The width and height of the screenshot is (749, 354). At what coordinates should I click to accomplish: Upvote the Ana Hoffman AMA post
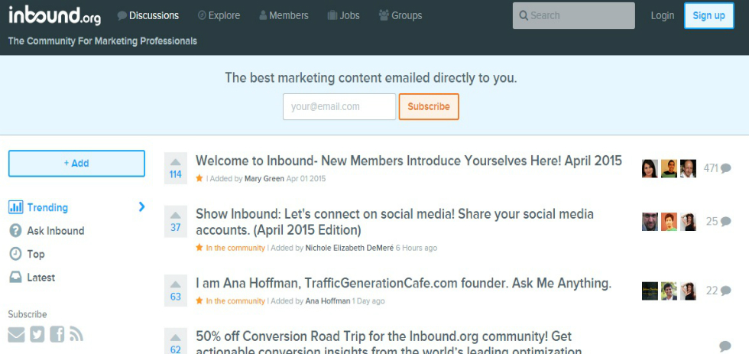click(175, 284)
